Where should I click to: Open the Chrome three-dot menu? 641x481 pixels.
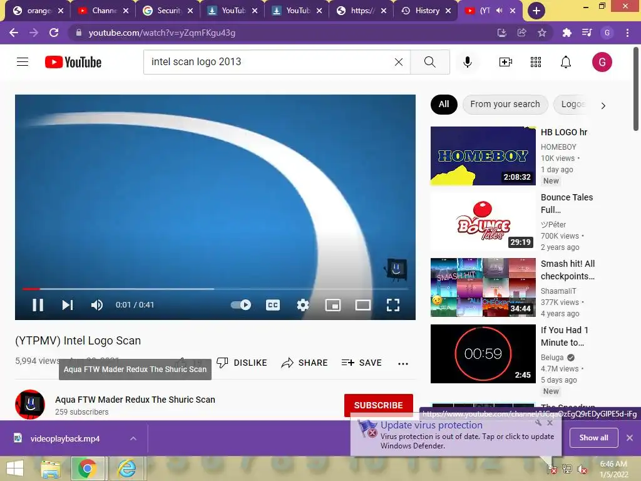(627, 33)
